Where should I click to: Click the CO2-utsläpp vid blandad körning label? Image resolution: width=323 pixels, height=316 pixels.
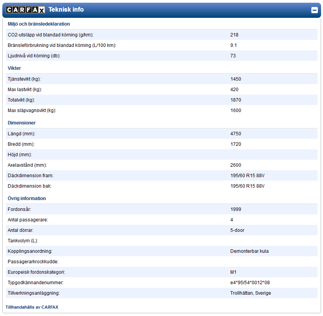pos(50,35)
